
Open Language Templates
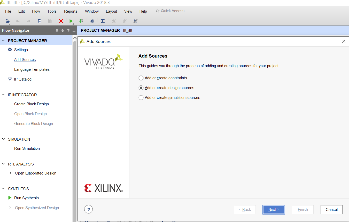[32, 69]
